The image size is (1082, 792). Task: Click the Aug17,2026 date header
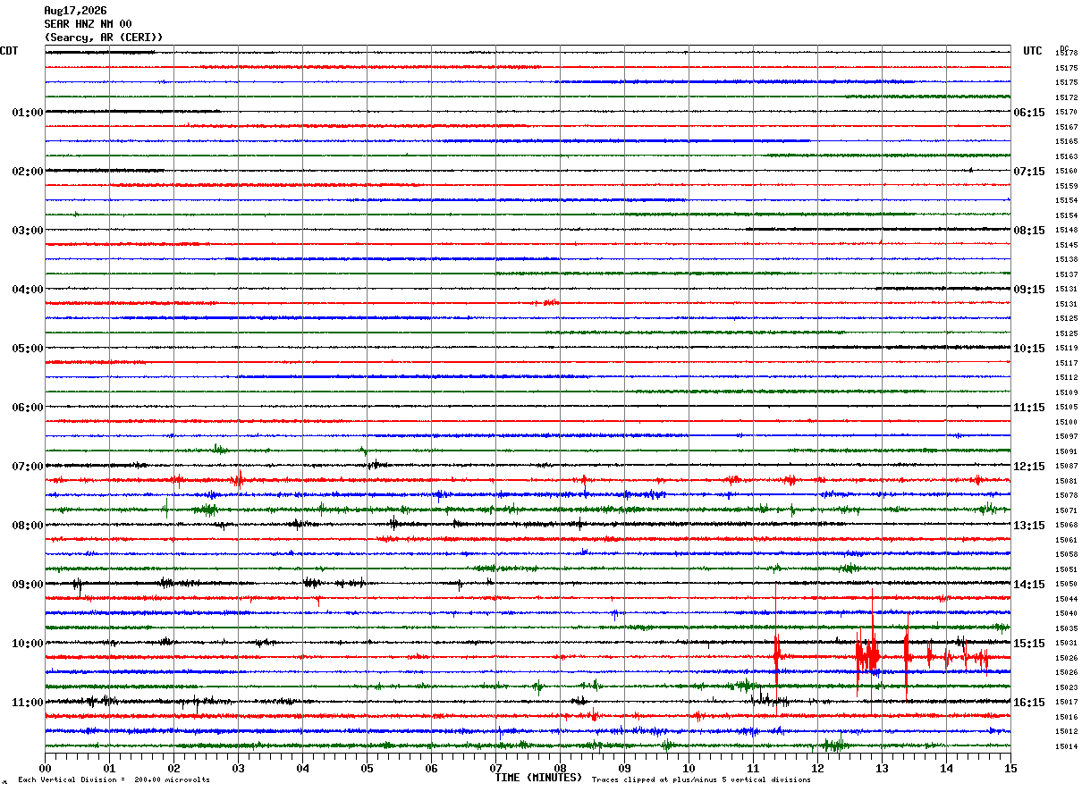(x=75, y=11)
